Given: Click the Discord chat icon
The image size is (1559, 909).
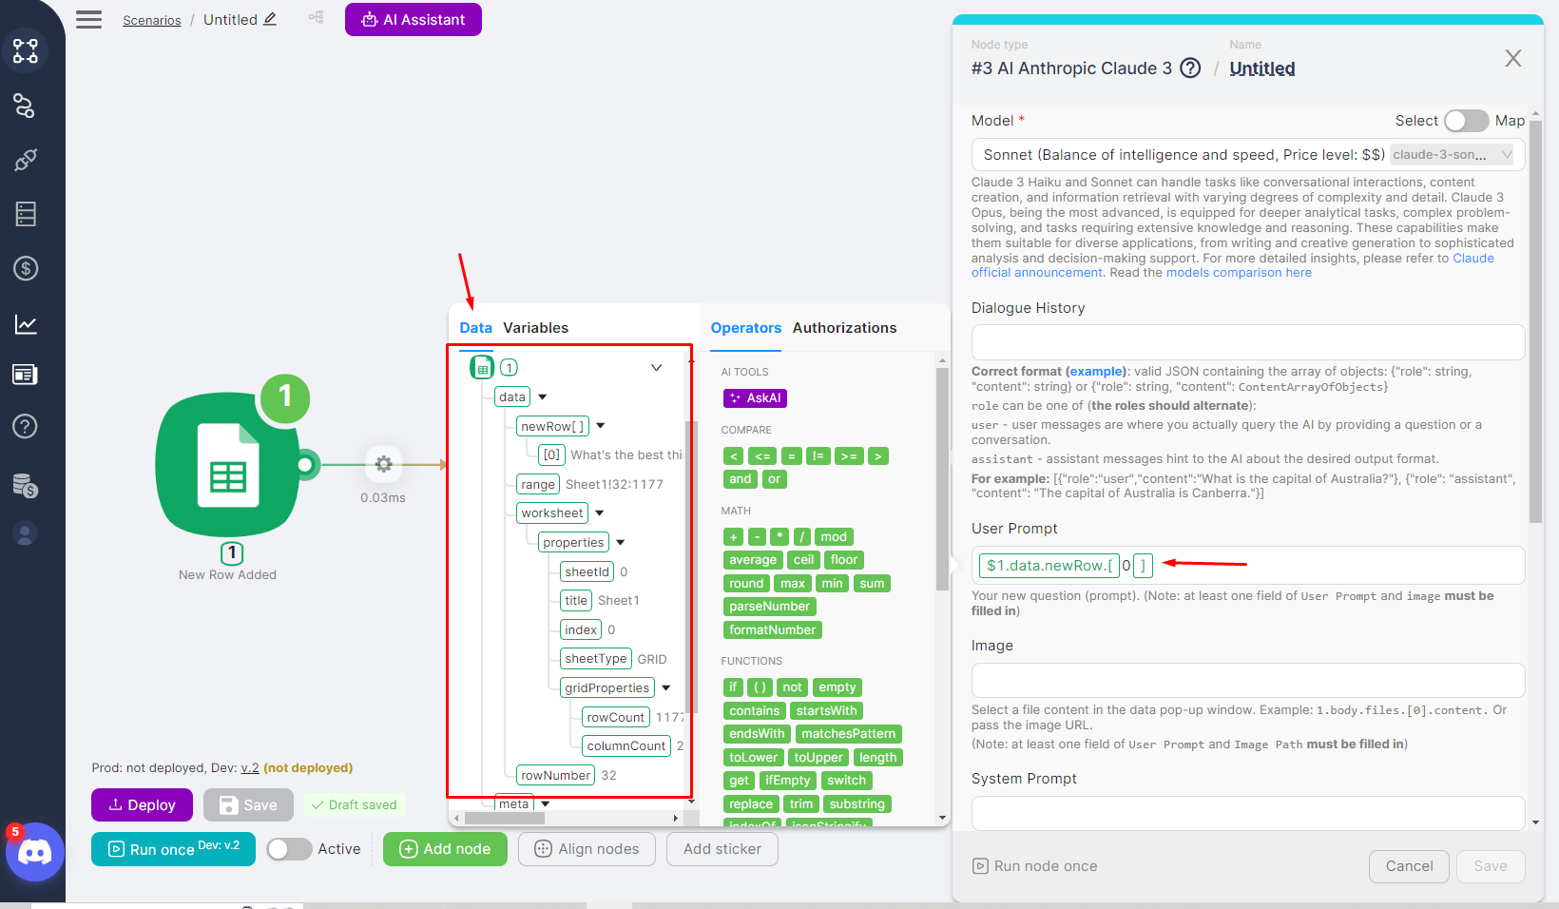Looking at the screenshot, I should point(35,852).
